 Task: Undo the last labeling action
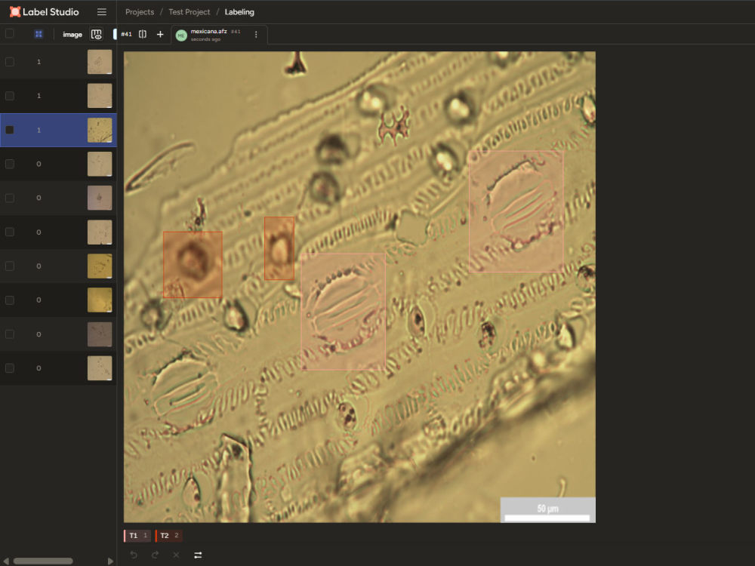coord(134,555)
